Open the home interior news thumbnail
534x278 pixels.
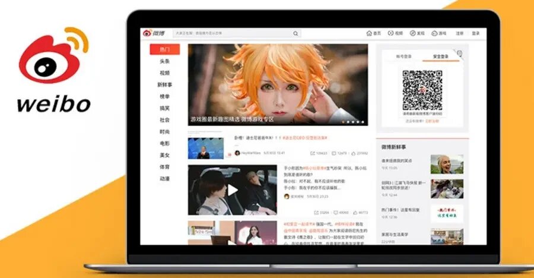point(447,237)
